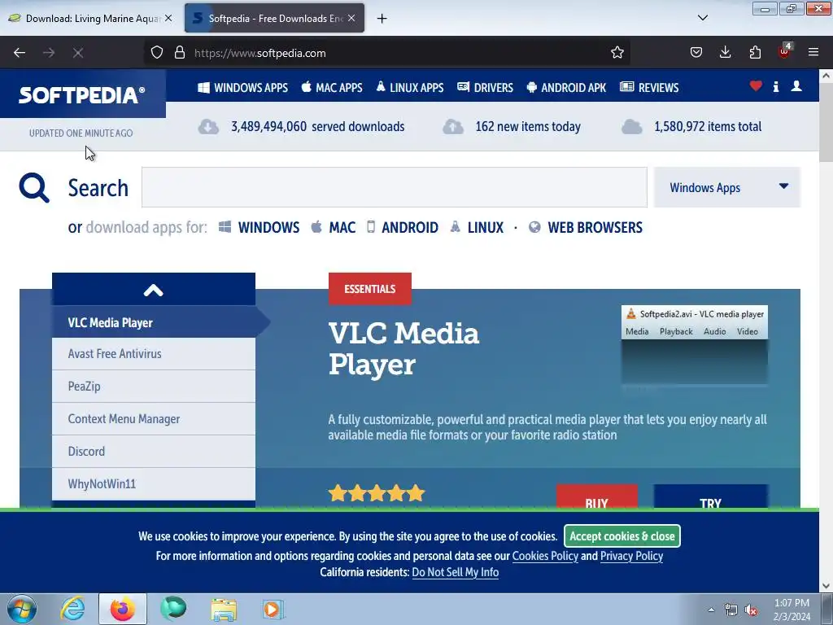Bookmark this page with star icon

pos(617,52)
